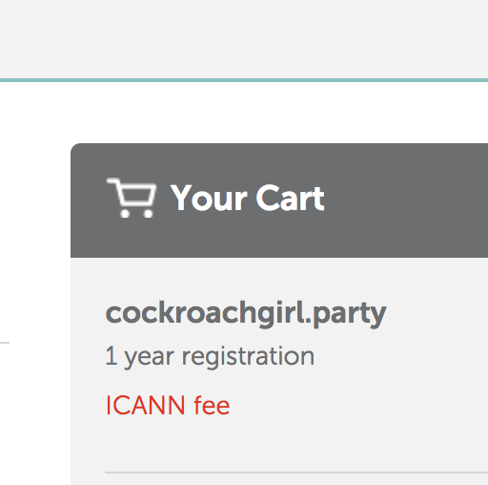Click the word ICANN in red
The height and width of the screenshot is (485, 488).
(x=145, y=405)
